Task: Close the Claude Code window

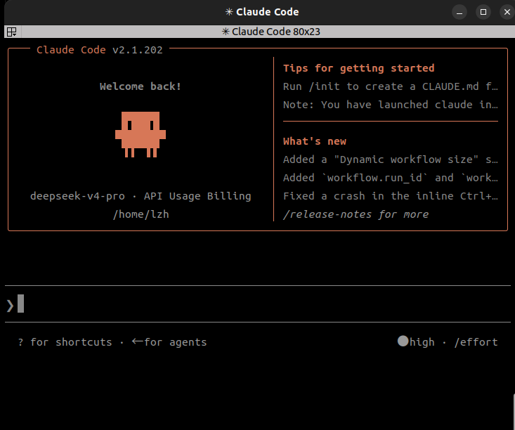Action: coord(507,12)
